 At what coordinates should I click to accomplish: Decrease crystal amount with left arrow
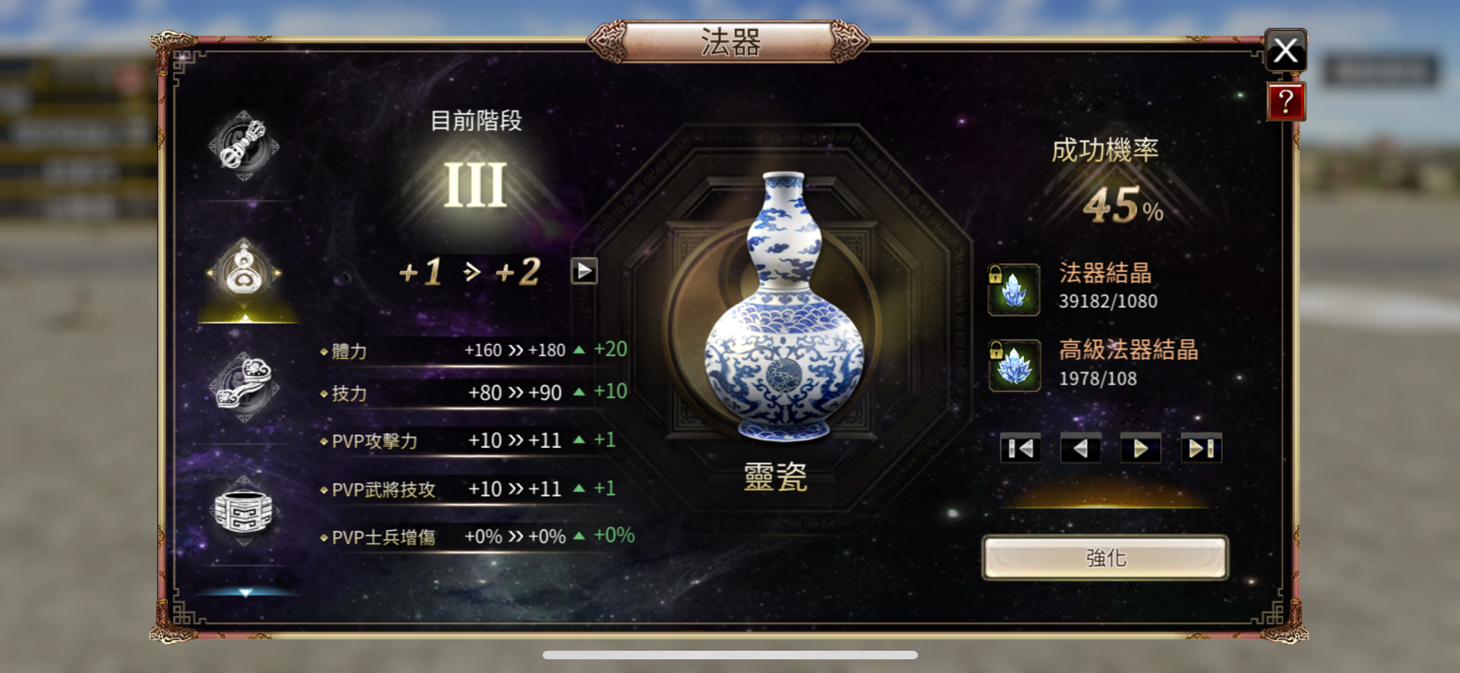[1081, 448]
